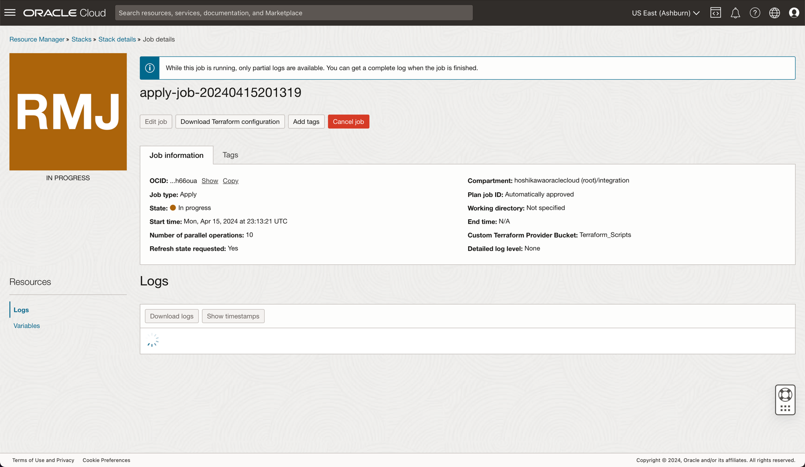Open Cloud Shell developer tools icon
805x467 pixels.
click(716, 13)
